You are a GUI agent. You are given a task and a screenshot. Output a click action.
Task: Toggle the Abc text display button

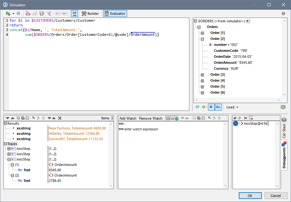tap(218, 107)
